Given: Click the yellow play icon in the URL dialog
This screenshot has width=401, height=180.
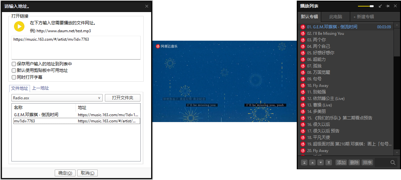Looking at the screenshot, I should 19,26.
